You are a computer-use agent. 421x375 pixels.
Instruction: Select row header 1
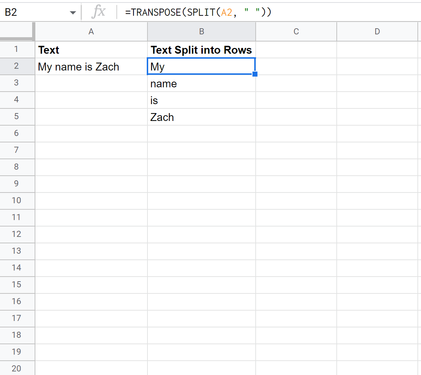(17, 50)
